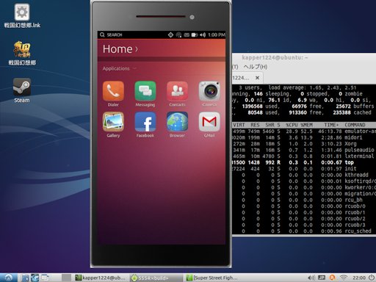Tap the 1:00 PM clock on the phone
This screenshot has width=376, height=282.
pos(217,35)
